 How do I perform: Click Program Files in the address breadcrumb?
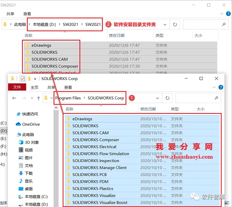pos(68,98)
